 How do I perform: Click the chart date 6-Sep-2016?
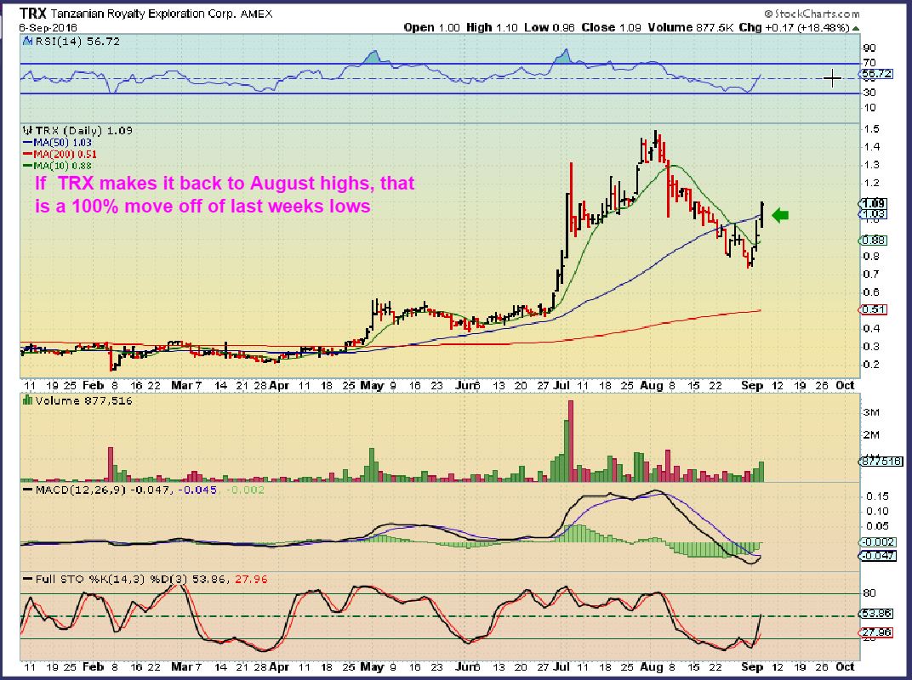point(48,27)
